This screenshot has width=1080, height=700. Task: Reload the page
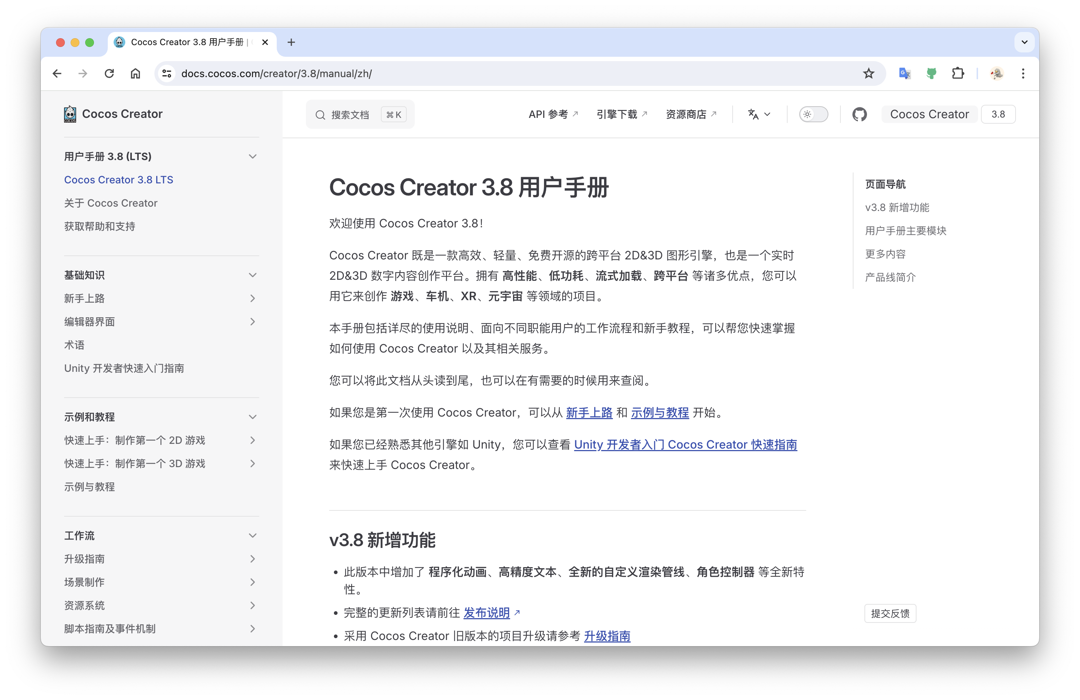[x=109, y=73]
